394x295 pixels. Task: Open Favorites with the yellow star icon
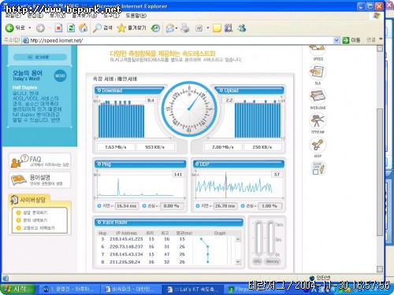[x=121, y=28]
